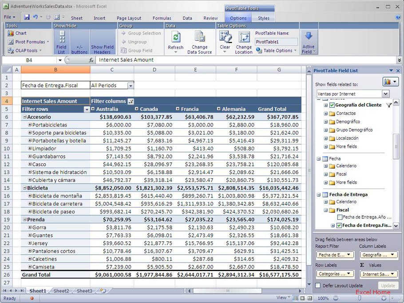Click the Undo arrow icon

[36, 17]
